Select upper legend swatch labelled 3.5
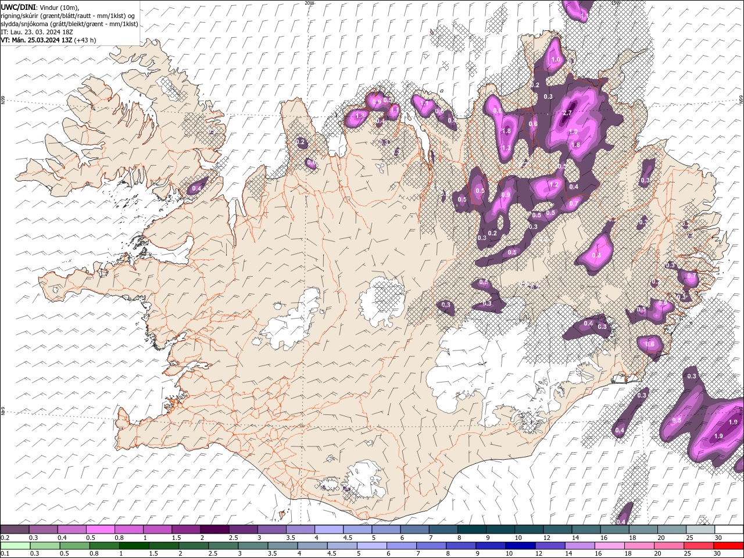Viewport: 744px width, 558px height. pos(300,530)
